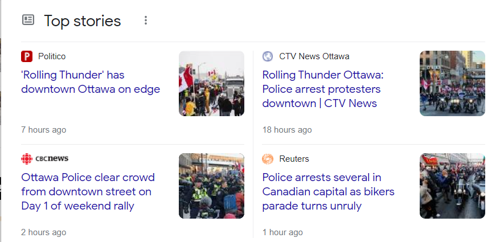This screenshot has height=242, width=504.
Task: Click the Reuters story thumbnail image
Action: 452,186
